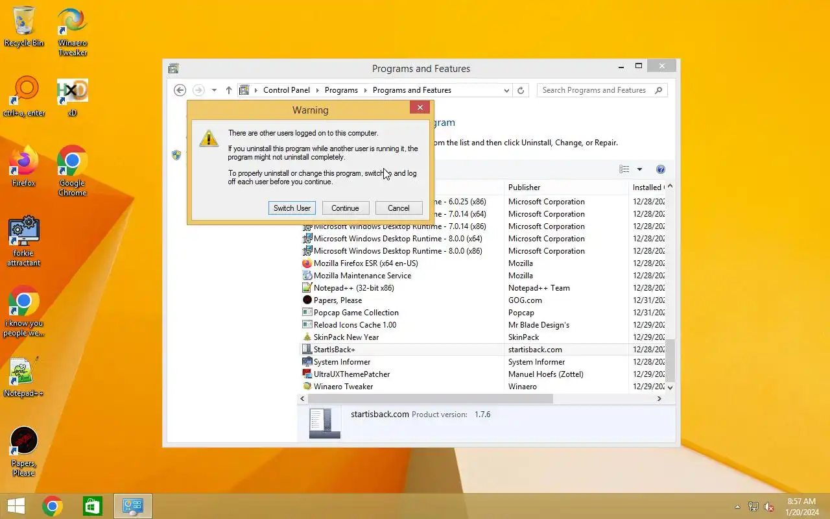
Task: Go up one level with the up arrow
Action: 228,90
